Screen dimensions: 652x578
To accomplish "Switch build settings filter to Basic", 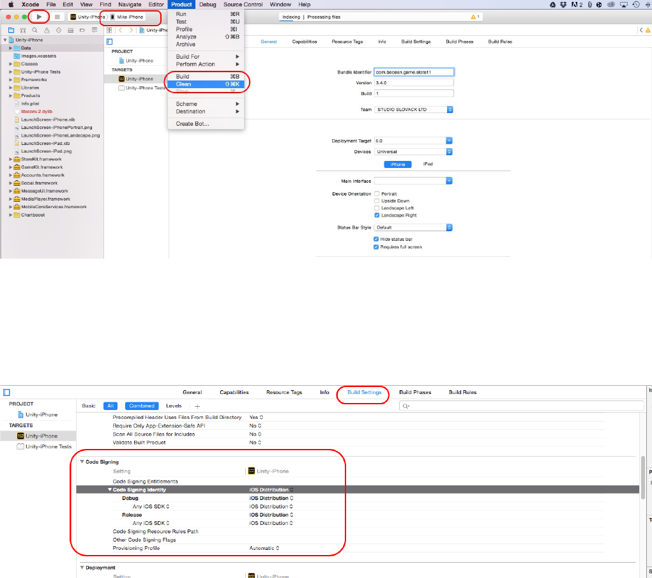I will 89,406.
